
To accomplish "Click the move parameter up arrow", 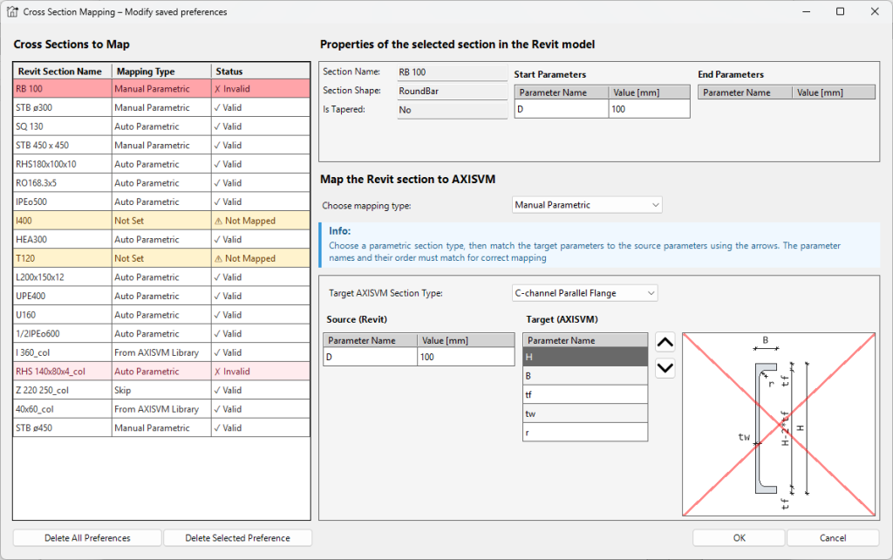I will click(x=665, y=343).
